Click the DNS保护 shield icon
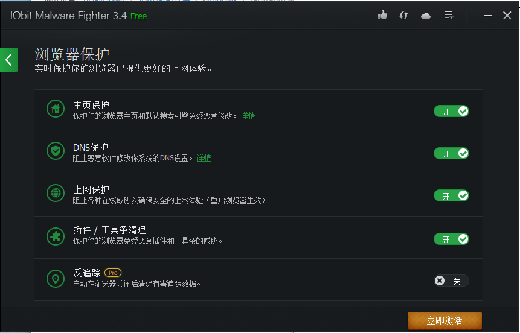 click(56, 151)
